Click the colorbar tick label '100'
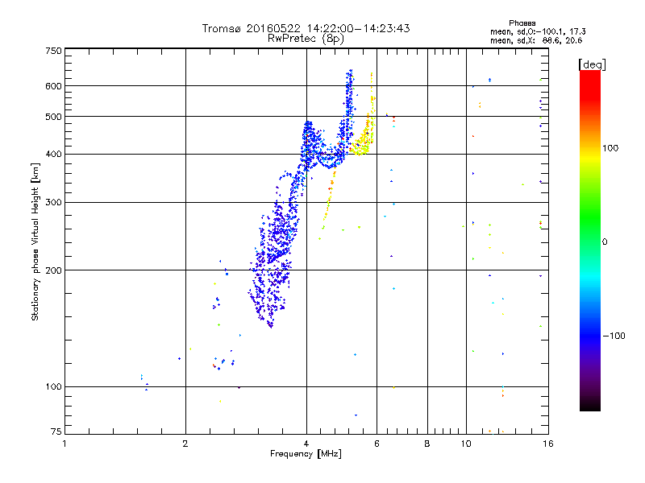Image resolution: width=645 pixels, height=483 pixels. tap(610, 148)
